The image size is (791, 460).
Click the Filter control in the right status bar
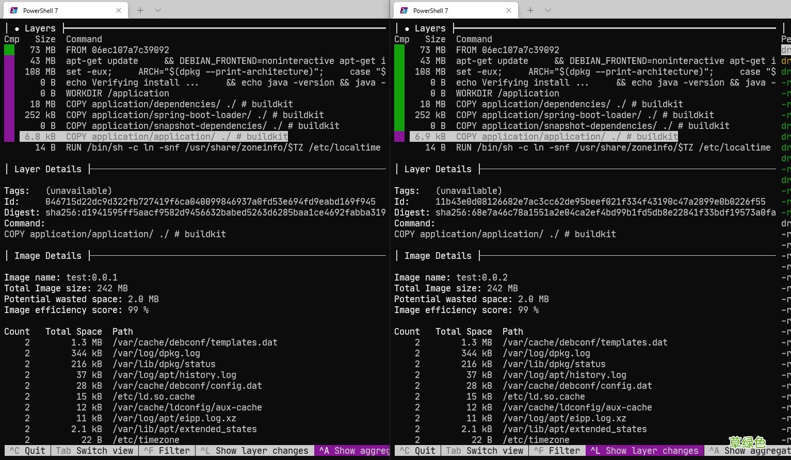coord(557,450)
